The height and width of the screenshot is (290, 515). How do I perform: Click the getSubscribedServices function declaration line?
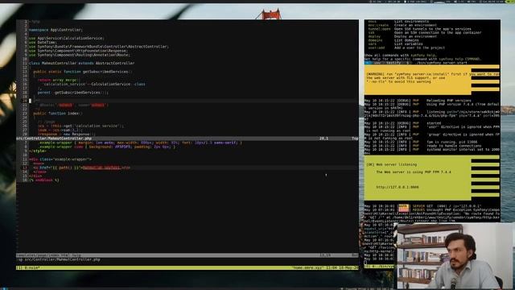82,72
